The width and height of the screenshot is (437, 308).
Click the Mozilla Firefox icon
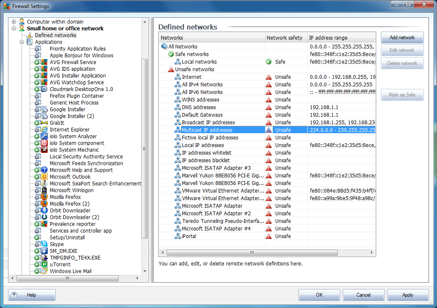click(x=44, y=197)
